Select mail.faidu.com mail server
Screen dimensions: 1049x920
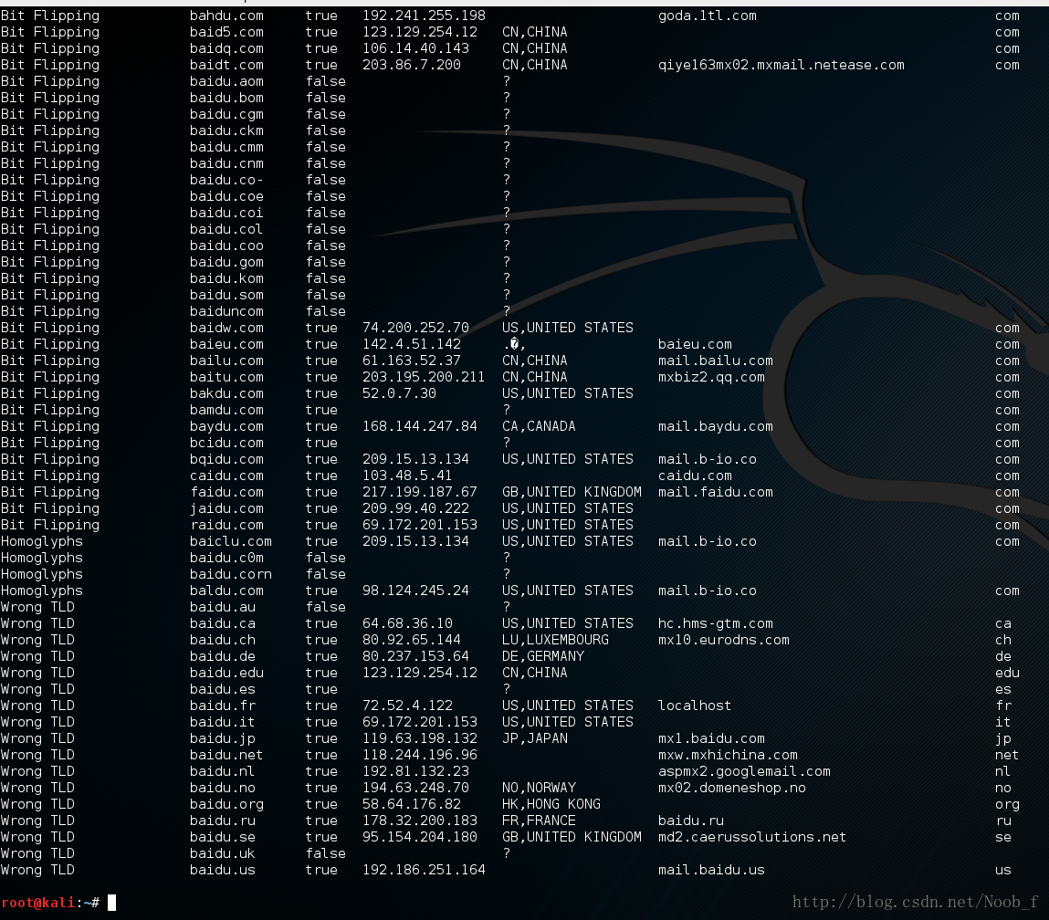tap(715, 492)
